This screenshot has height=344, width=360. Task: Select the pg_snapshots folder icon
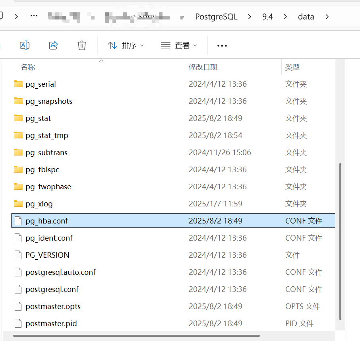click(18, 101)
